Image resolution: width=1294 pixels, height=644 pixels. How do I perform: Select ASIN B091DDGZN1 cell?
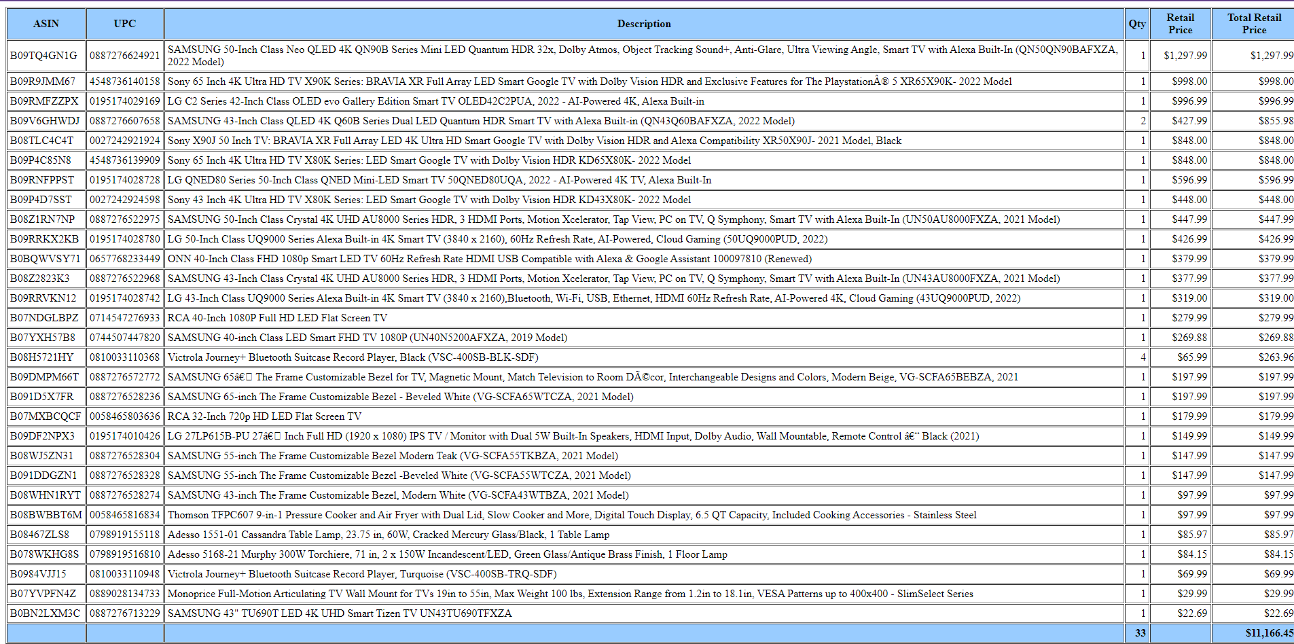click(46, 476)
